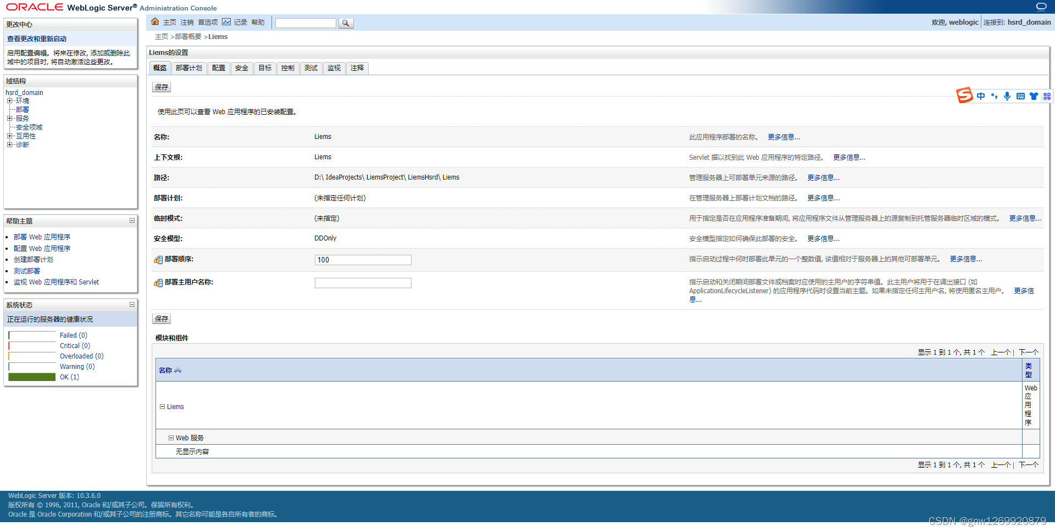The image size is (1055, 532).
Task: Click the Oracle window icon at top right
Action: tap(1041, 7)
